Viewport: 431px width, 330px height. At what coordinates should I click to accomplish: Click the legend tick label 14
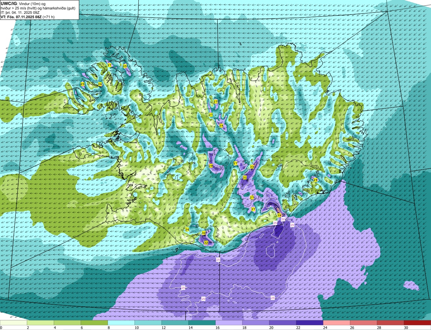[190, 328]
